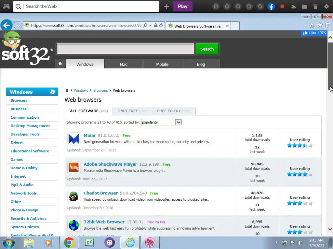Click the Windows breadcrumb link
The width and height of the screenshot is (333, 249).
pyautogui.click(x=81, y=90)
